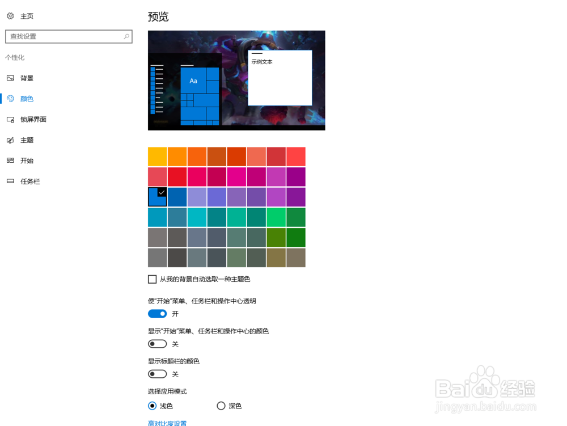Click the 示例文本 sample window
Viewport: 567px width, 426px height.
click(280, 78)
